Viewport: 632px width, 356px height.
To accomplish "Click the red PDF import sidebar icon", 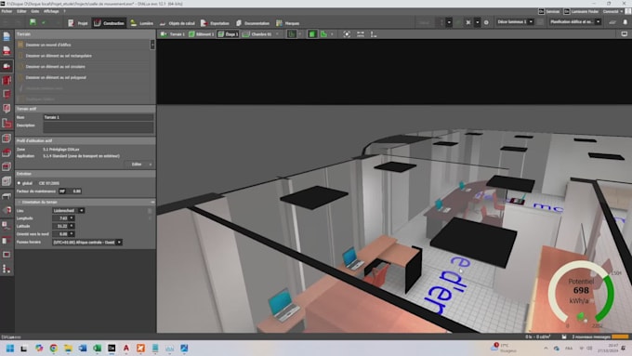I will pos(7,51).
